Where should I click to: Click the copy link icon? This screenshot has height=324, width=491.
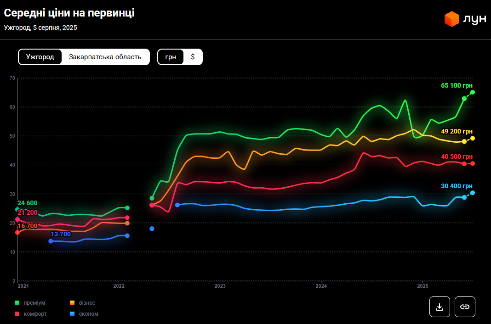465,307
